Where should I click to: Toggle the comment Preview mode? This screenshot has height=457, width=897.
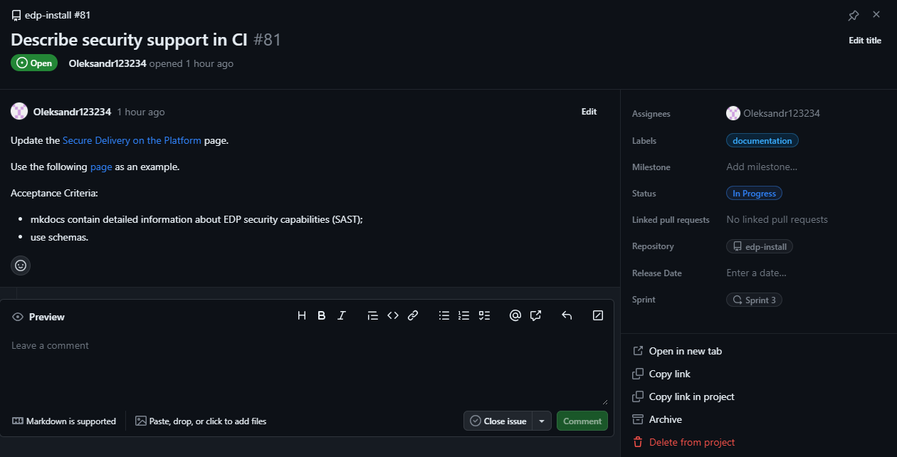pos(38,316)
